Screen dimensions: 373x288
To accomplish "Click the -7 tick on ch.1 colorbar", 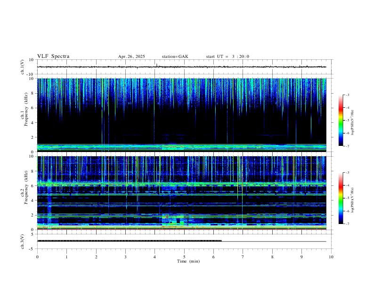I will click(x=348, y=146).
